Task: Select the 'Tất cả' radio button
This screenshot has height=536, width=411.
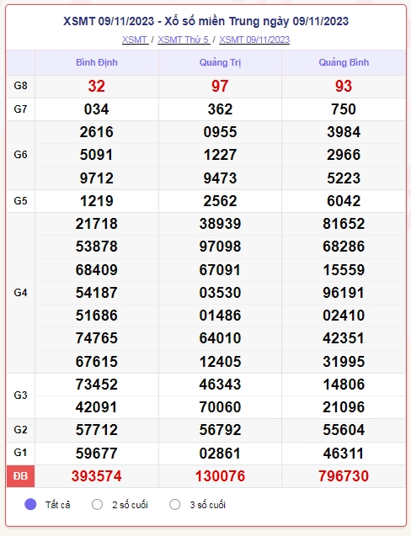Action: point(30,505)
